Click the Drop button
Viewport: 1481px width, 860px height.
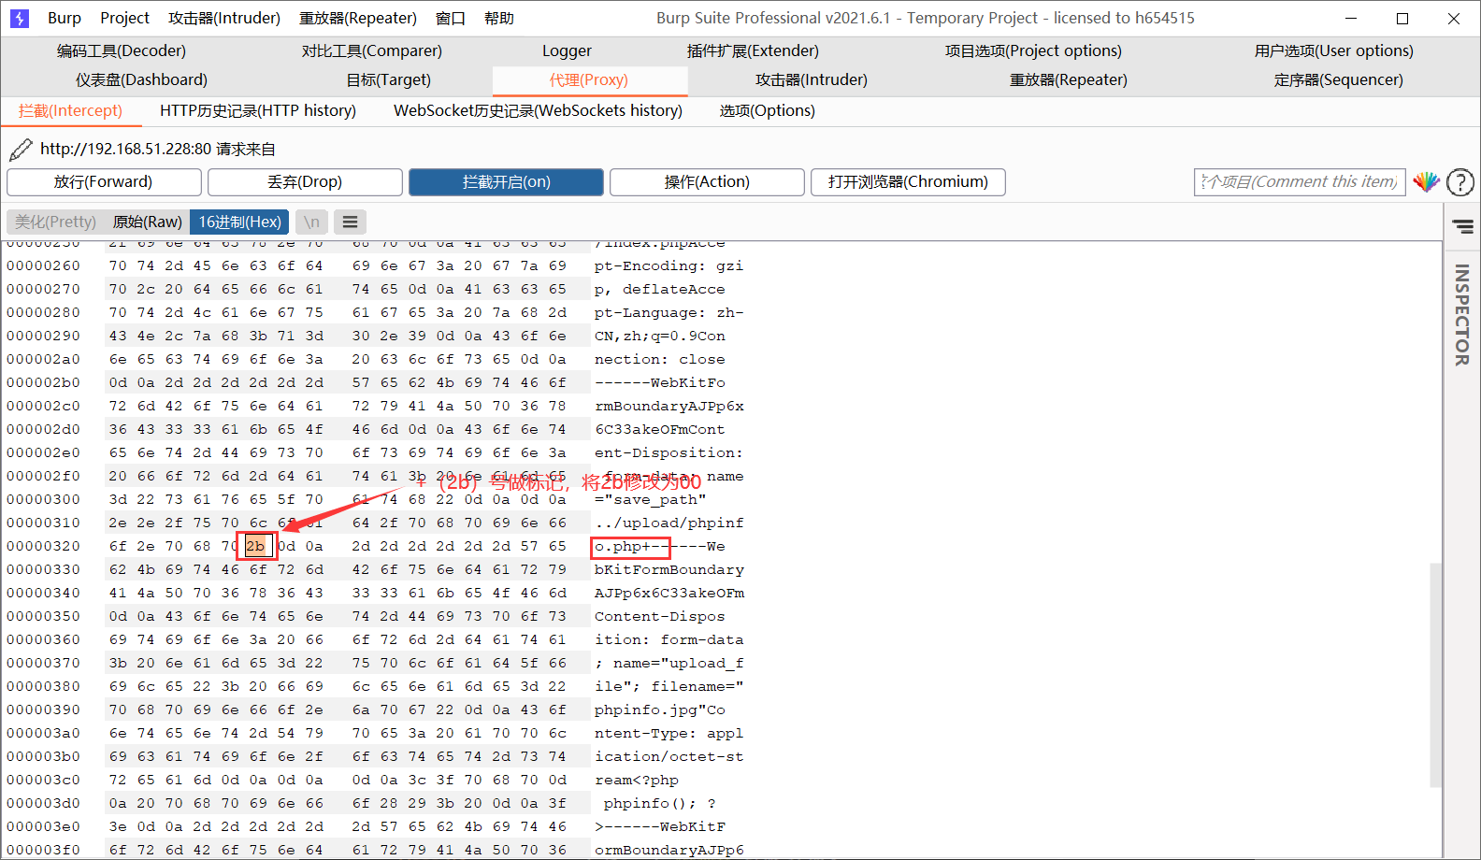pos(305,181)
